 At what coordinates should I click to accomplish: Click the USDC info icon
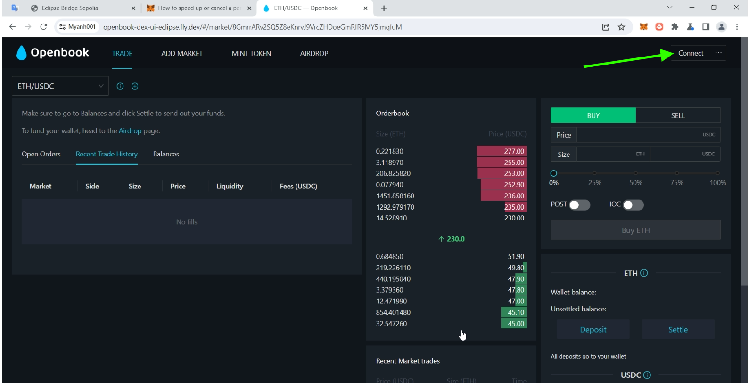pos(647,375)
